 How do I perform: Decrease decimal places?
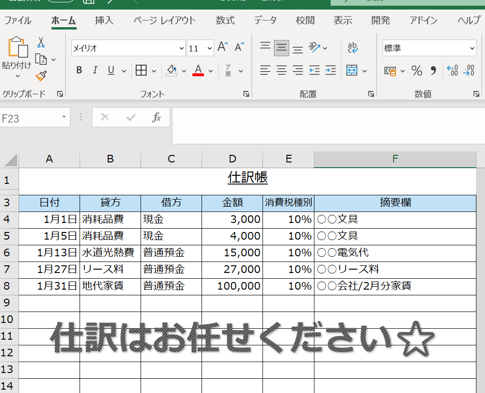click(x=469, y=71)
